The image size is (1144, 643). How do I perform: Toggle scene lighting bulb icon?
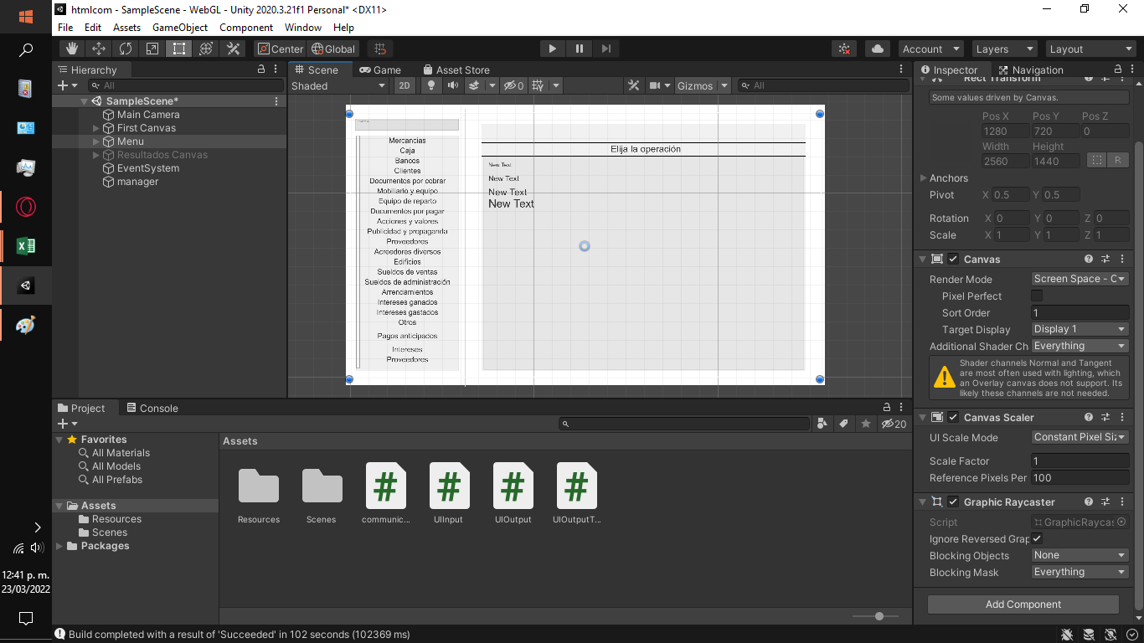[x=431, y=85]
